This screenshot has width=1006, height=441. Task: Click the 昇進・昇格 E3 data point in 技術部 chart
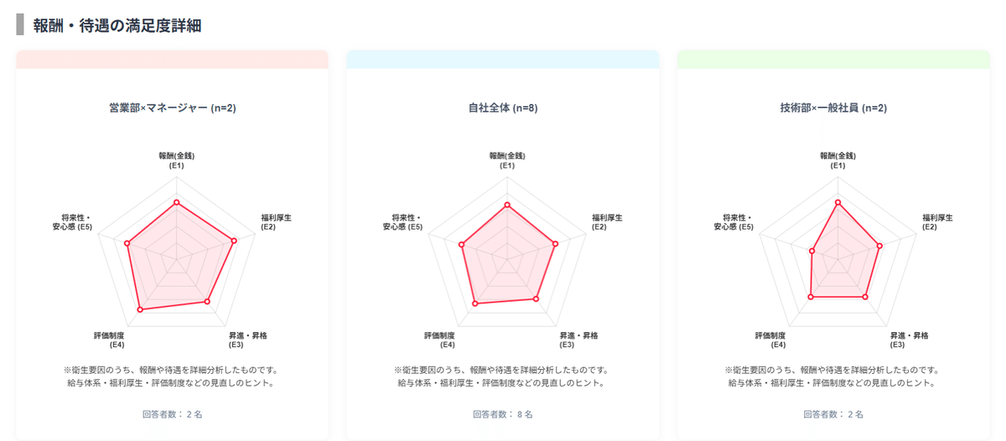(865, 297)
